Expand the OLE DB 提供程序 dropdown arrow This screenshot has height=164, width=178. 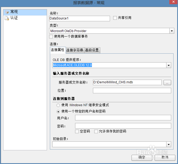[169, 65]
